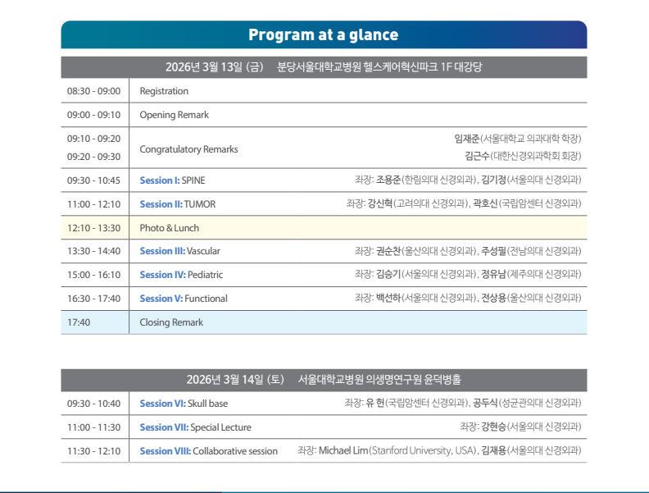649x493 pixels.
Task: Open Session VIII: Collaborative session link
Action: 208,451
